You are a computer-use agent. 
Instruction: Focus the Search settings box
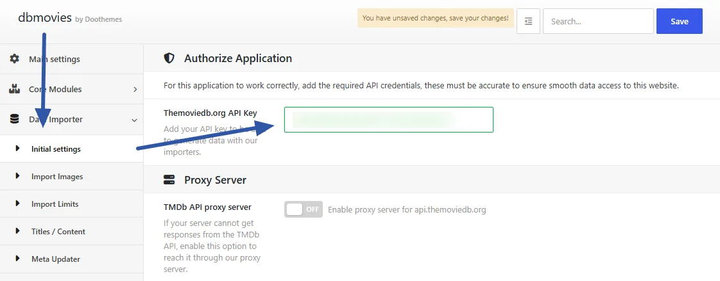tap(598, 21)
